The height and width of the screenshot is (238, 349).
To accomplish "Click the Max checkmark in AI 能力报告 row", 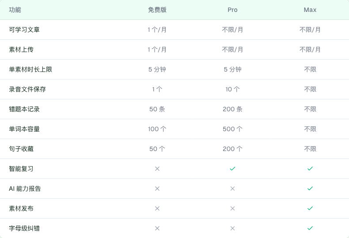I will click(310, 189).
